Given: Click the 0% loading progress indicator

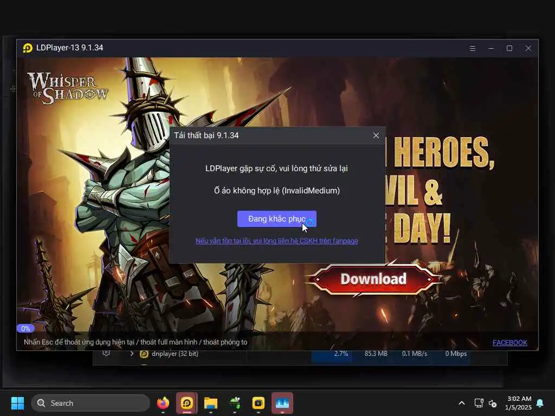Looking at the screenshot, I should [25, 329].
